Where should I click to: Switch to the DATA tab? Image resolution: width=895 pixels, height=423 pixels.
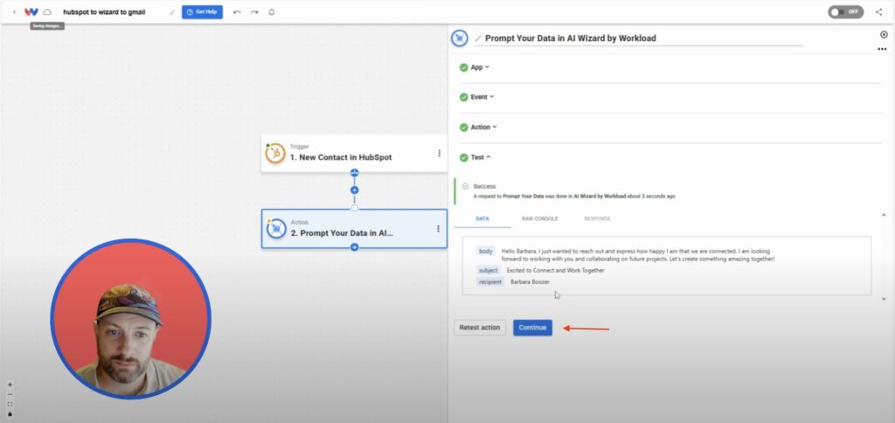tap(482, 218)
